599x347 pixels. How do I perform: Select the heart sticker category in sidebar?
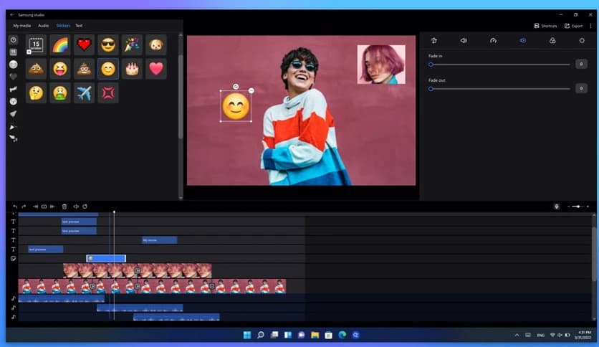(14, 77)
